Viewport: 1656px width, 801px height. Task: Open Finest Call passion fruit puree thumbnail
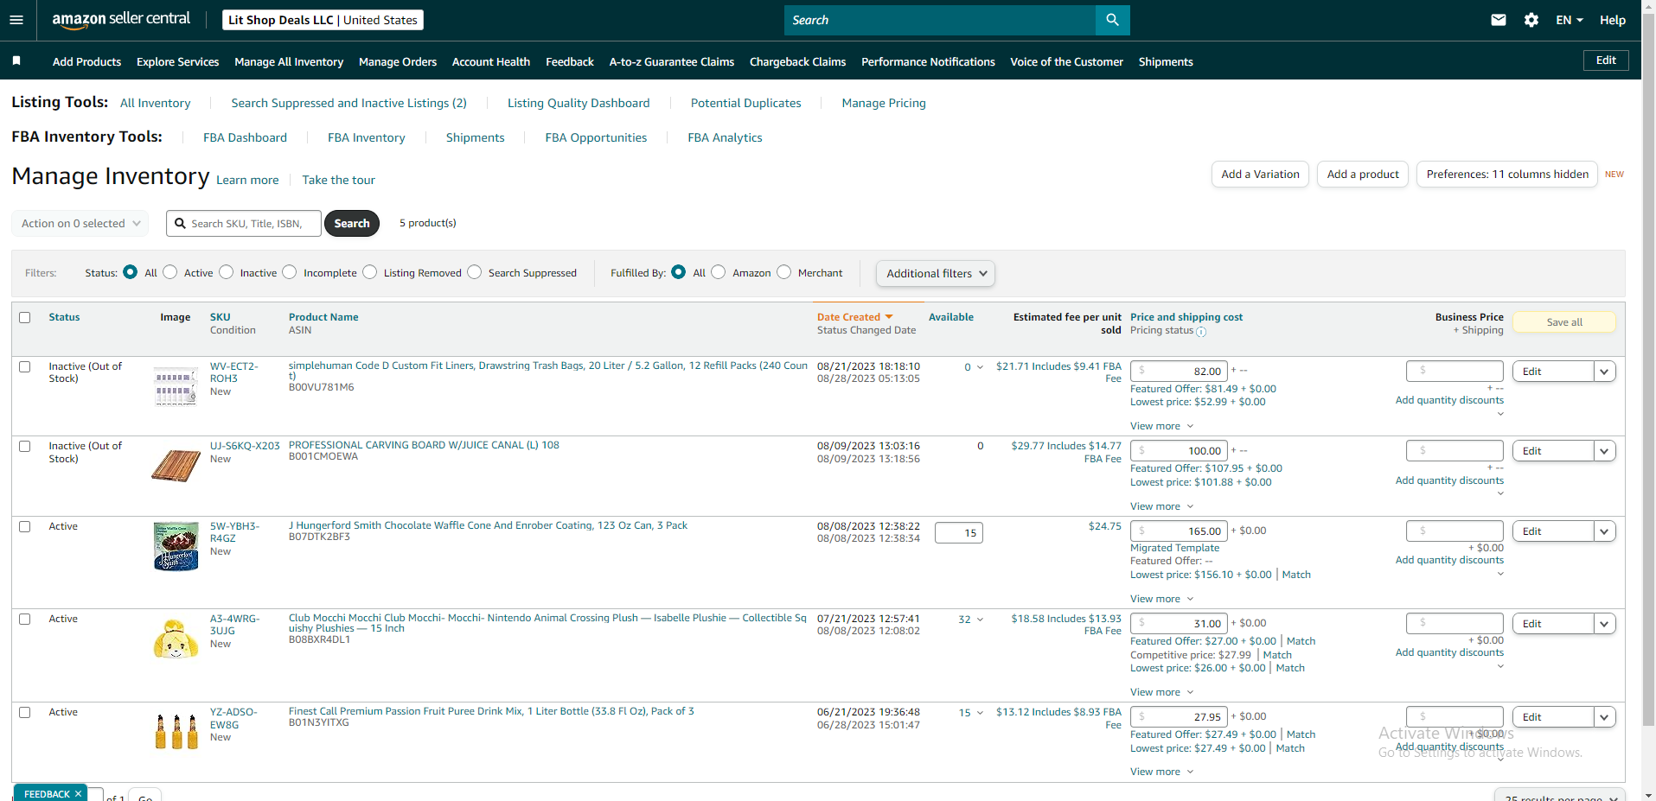176,731
